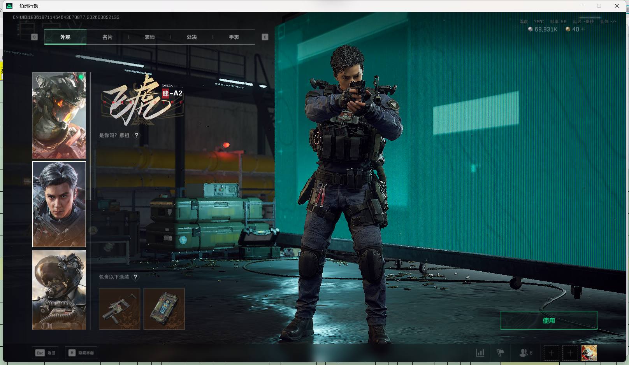Open the flags icon in bottom bar
The width and height of the screenshot is (629, 365).
[501, 353]
